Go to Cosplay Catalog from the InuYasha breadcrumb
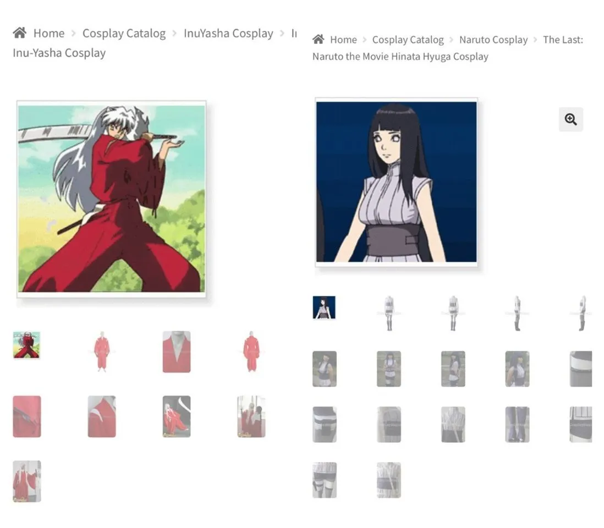The image size is (604, 528). click(x=124, y=34)
